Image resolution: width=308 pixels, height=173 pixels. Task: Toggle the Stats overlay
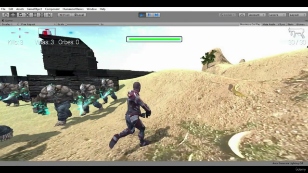290,25
